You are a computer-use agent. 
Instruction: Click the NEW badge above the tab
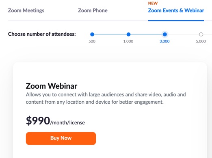[153, 3]
